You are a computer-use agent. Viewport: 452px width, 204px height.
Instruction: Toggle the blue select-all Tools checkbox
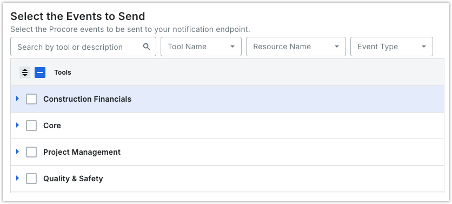point(40,73)
